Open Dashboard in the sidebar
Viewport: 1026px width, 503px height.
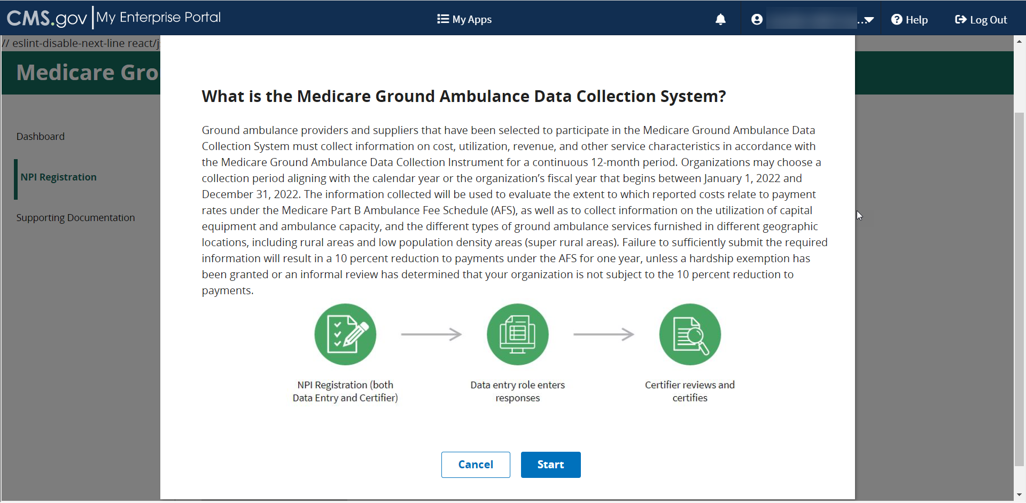41,137
